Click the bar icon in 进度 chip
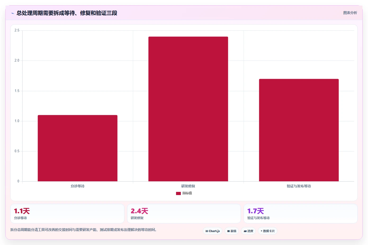The image size is (368, 245). point(245,231)
